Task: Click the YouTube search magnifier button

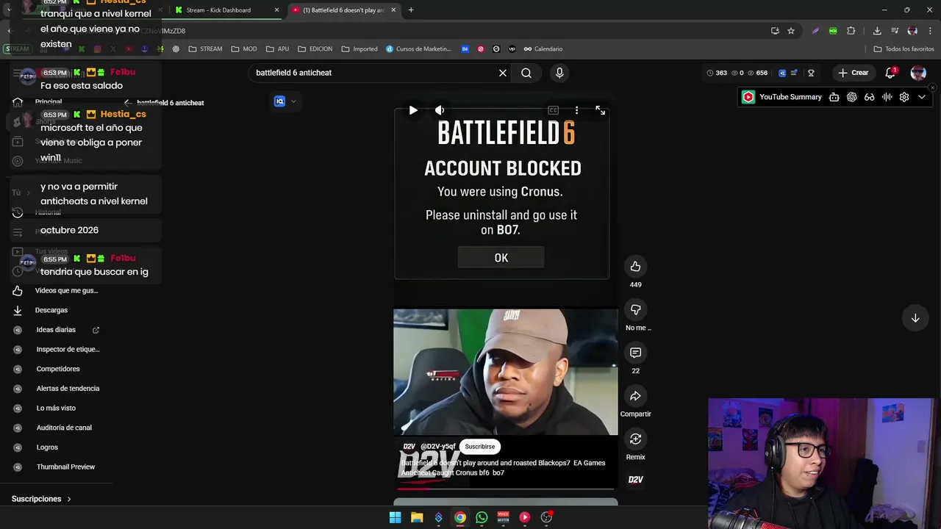Action: (x=526, y=73)
